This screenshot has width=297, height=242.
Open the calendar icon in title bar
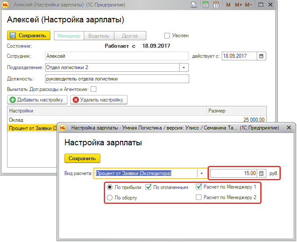tap(216, 5)
